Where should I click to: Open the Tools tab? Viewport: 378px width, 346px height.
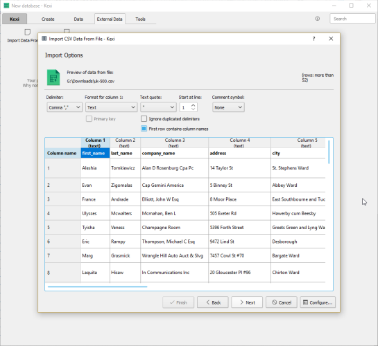[x=140, y=19]
